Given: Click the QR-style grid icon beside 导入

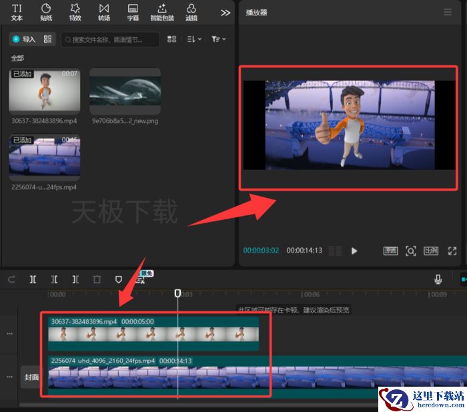Looking at the screenshot, I should pyautogui.click(x=47, y=39).
